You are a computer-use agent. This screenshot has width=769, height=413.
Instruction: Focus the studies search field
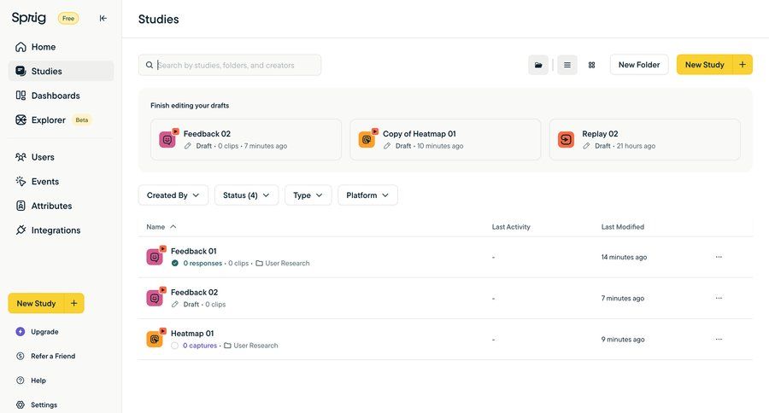tap(230, 65)
